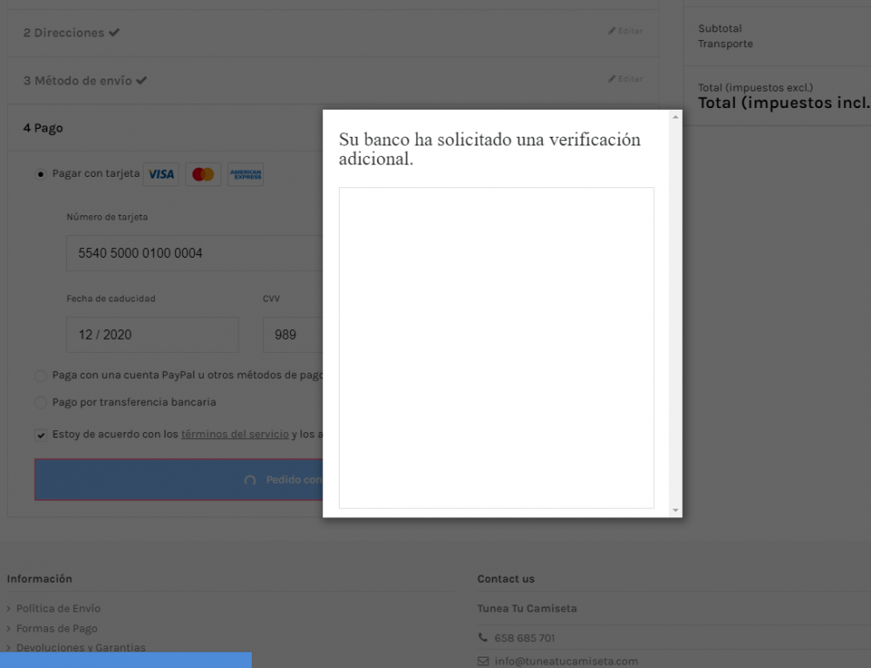Click the Mastercard logo icon

point(203,174)
